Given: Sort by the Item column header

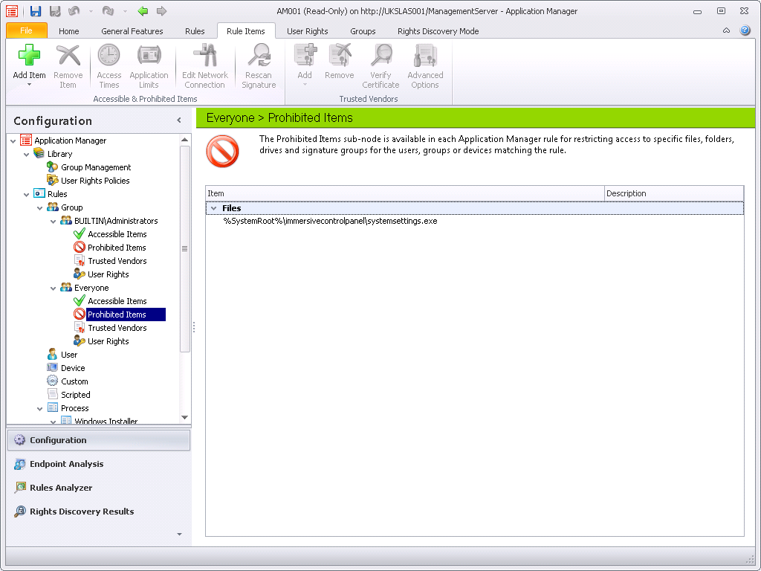Looking at the screenshot, I should pos(405,193).
